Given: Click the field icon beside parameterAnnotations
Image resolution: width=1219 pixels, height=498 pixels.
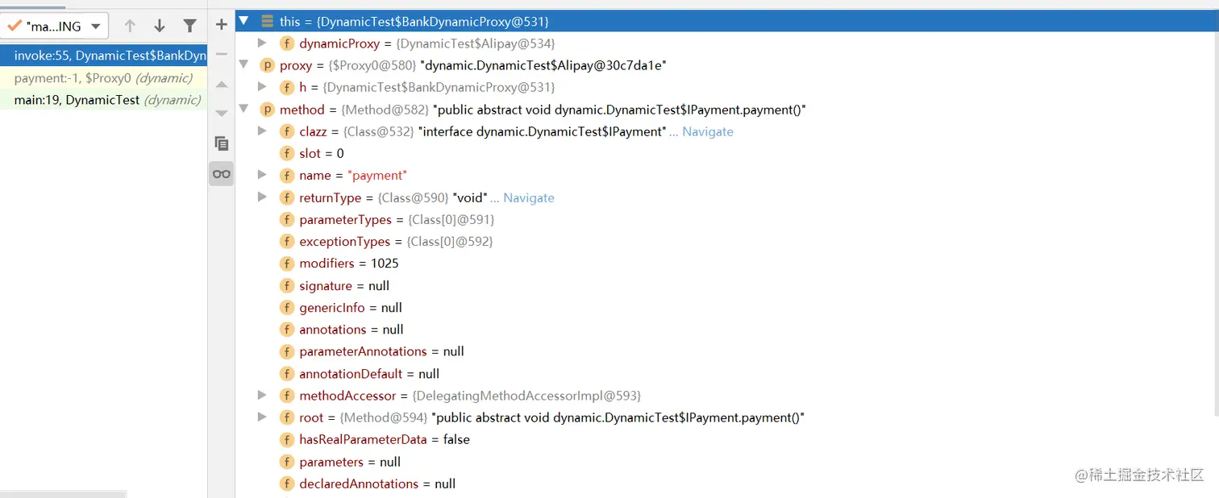Looking at the screenshot, I should point(286,351).
